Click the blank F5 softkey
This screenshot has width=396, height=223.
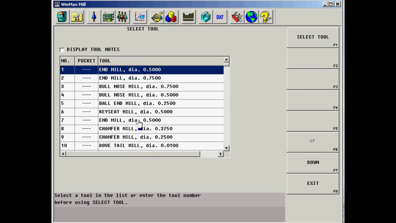tap(313, 121)
